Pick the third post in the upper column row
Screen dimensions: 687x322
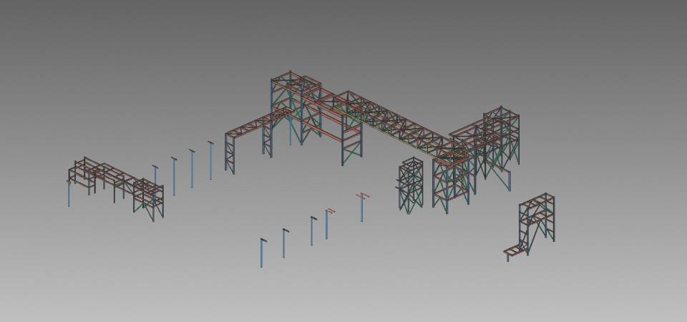[x=192, y=169]
